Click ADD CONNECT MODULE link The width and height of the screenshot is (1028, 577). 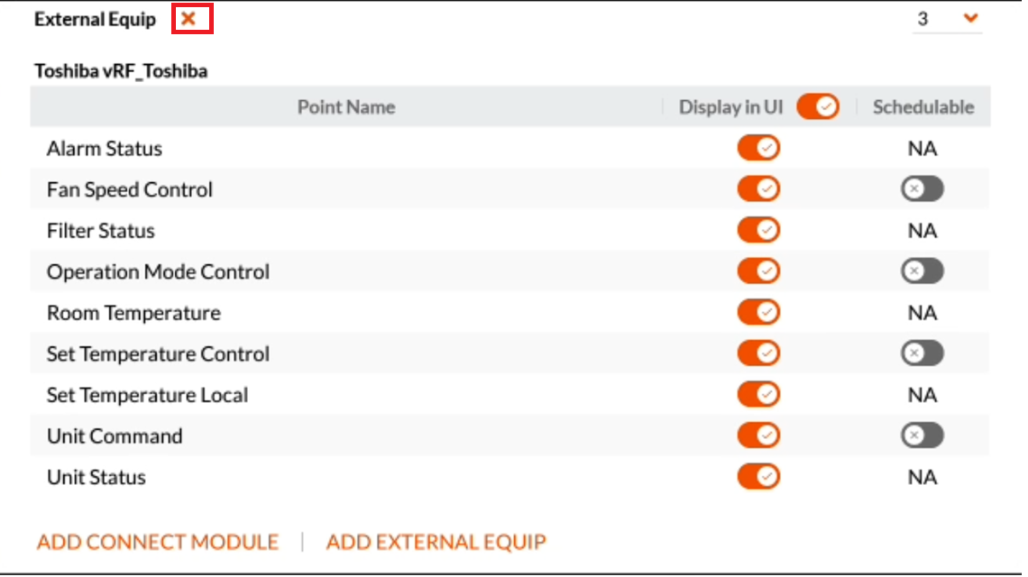click(157, 542)
